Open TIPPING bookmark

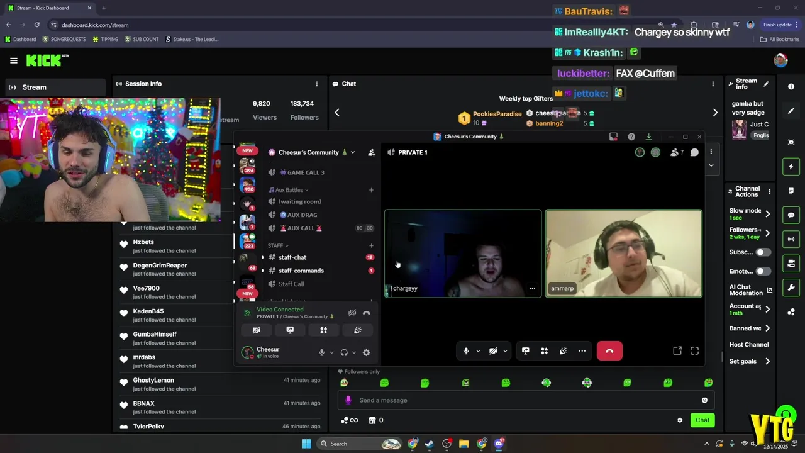[105, 39]
